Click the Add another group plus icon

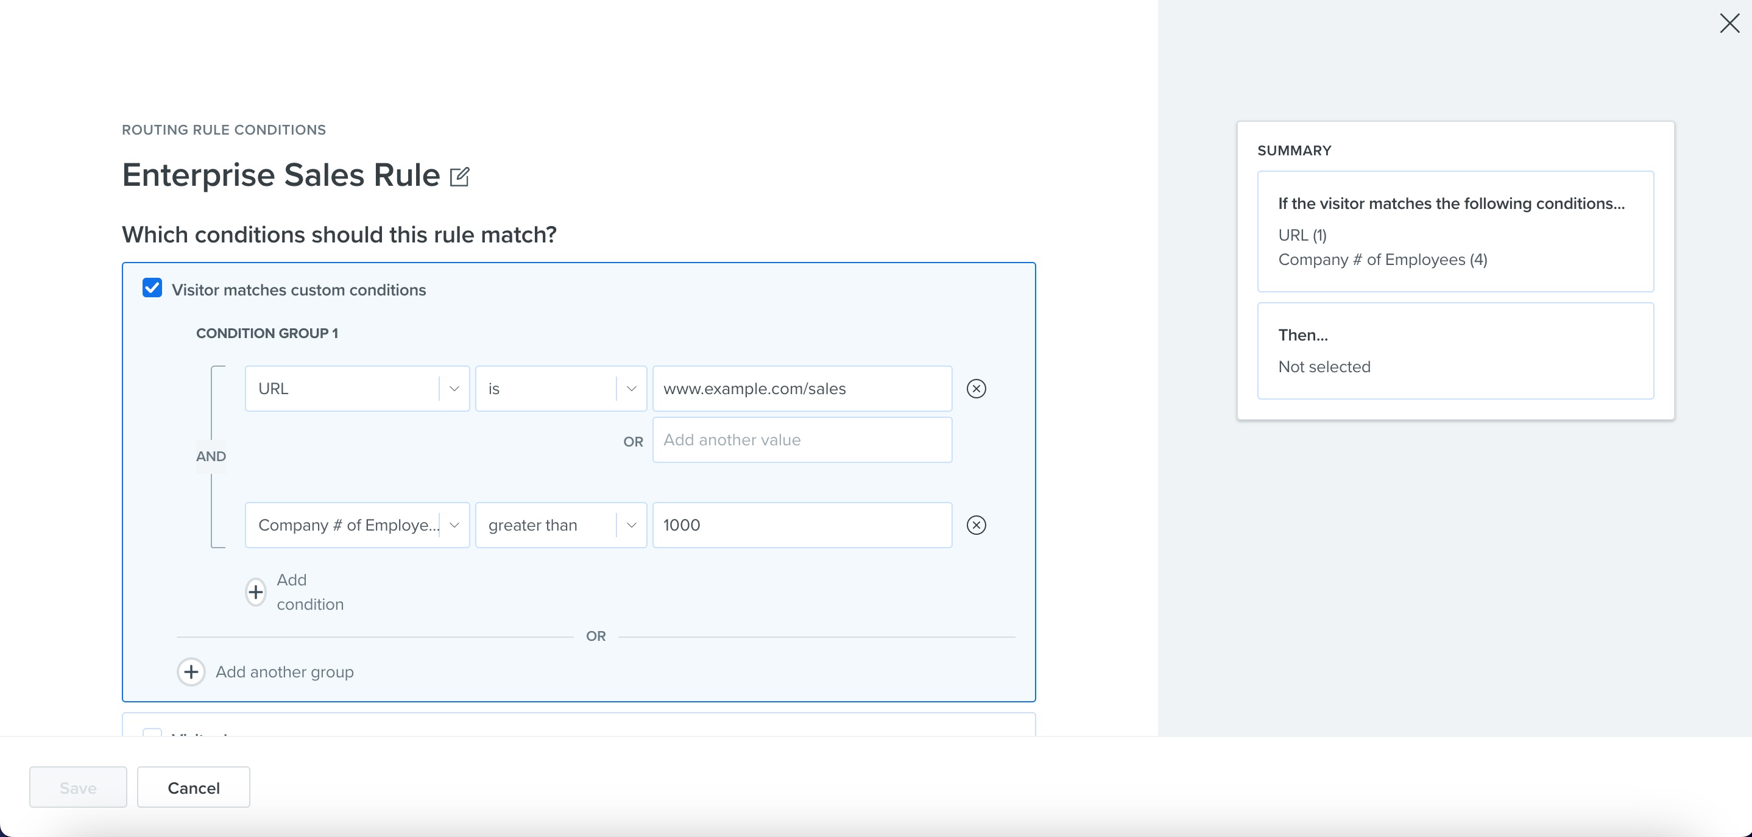pos(191,673)
